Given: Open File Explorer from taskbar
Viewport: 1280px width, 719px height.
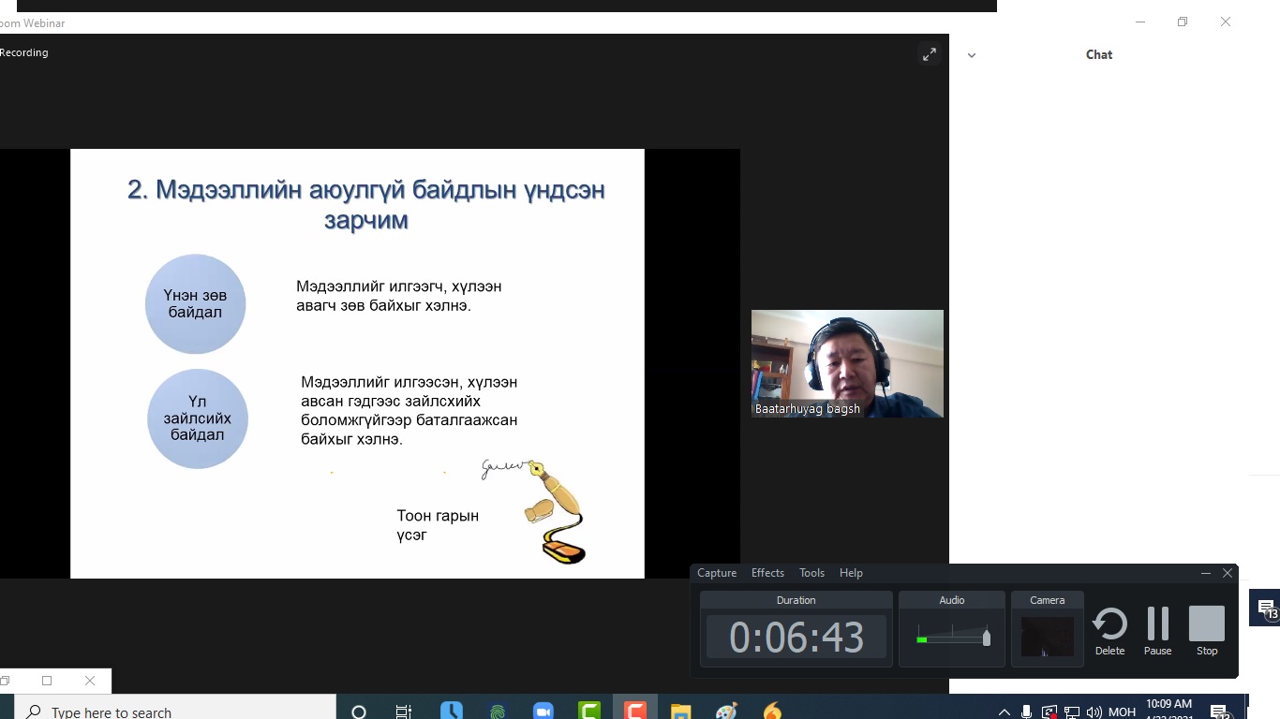Looking at the screenshot, I should 681,712.
